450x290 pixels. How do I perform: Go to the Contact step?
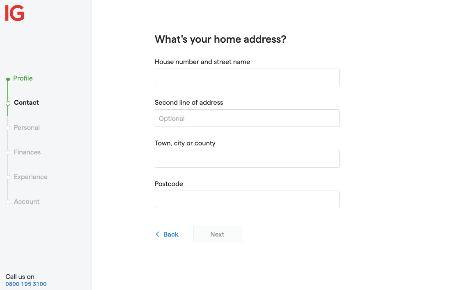(x=26, y=103)
